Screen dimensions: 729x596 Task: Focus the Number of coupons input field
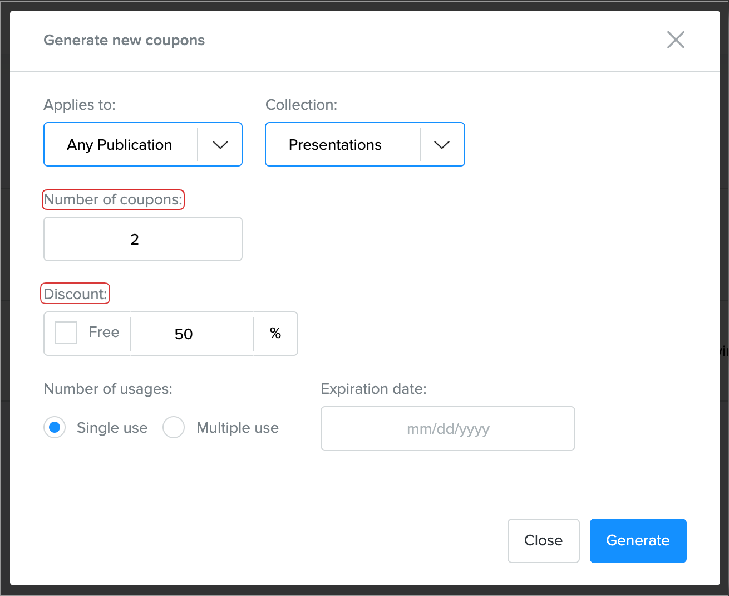tap(143, 239)
